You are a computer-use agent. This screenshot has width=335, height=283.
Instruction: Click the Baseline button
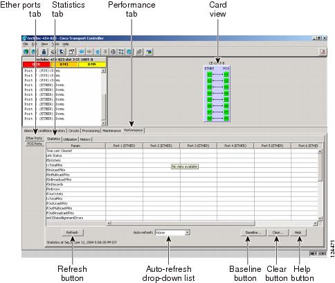tap(253, 232)
